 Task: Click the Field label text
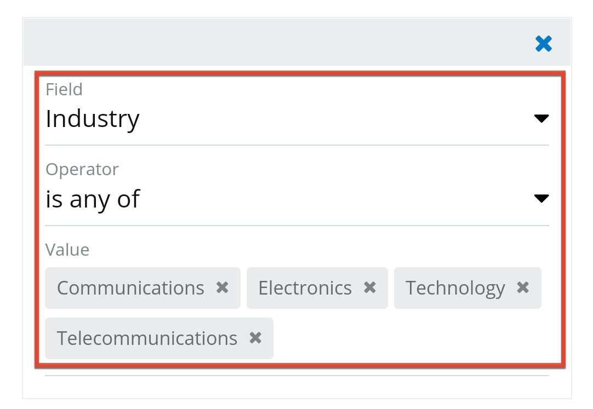point(64,89)
